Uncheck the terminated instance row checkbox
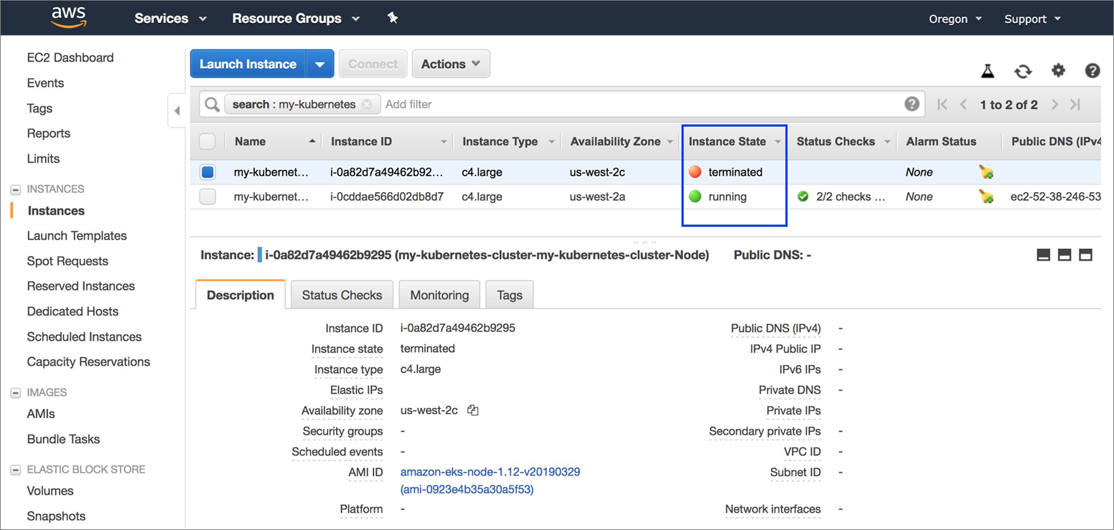The height and width of the screenshot is (530, 1114). [207, 172]
